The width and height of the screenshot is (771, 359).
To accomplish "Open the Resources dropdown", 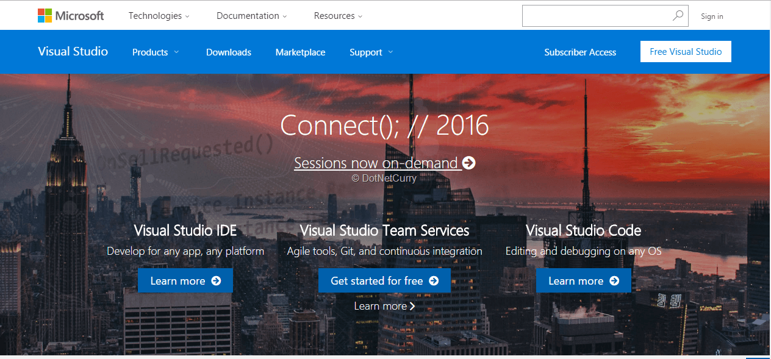I will [339, 16].
